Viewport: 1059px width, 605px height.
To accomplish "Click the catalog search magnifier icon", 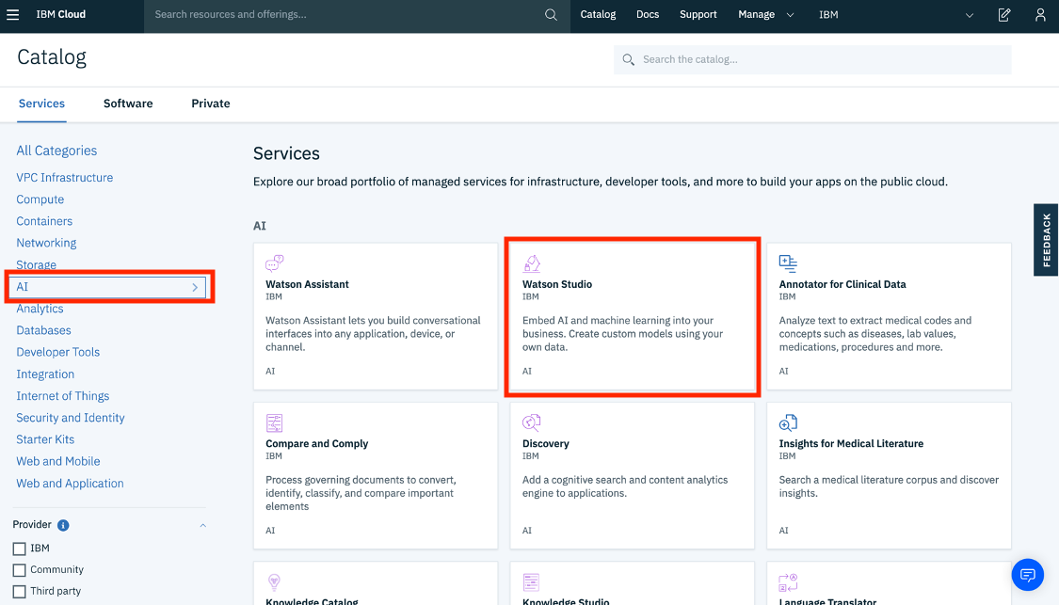I will point(628,59).
